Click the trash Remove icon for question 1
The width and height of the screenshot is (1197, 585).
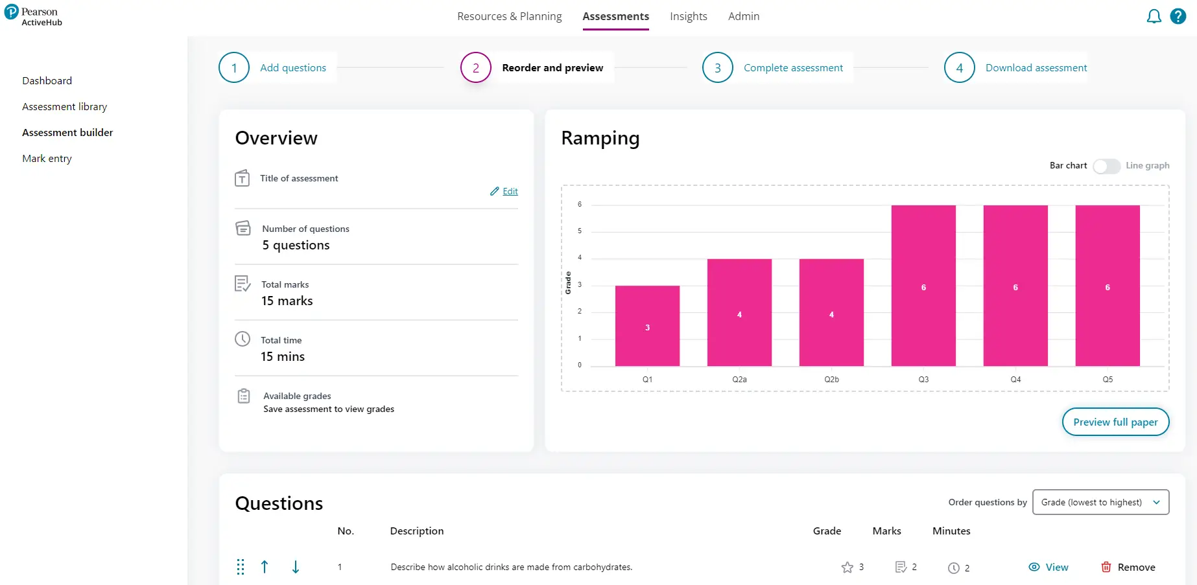(1106, 567)
